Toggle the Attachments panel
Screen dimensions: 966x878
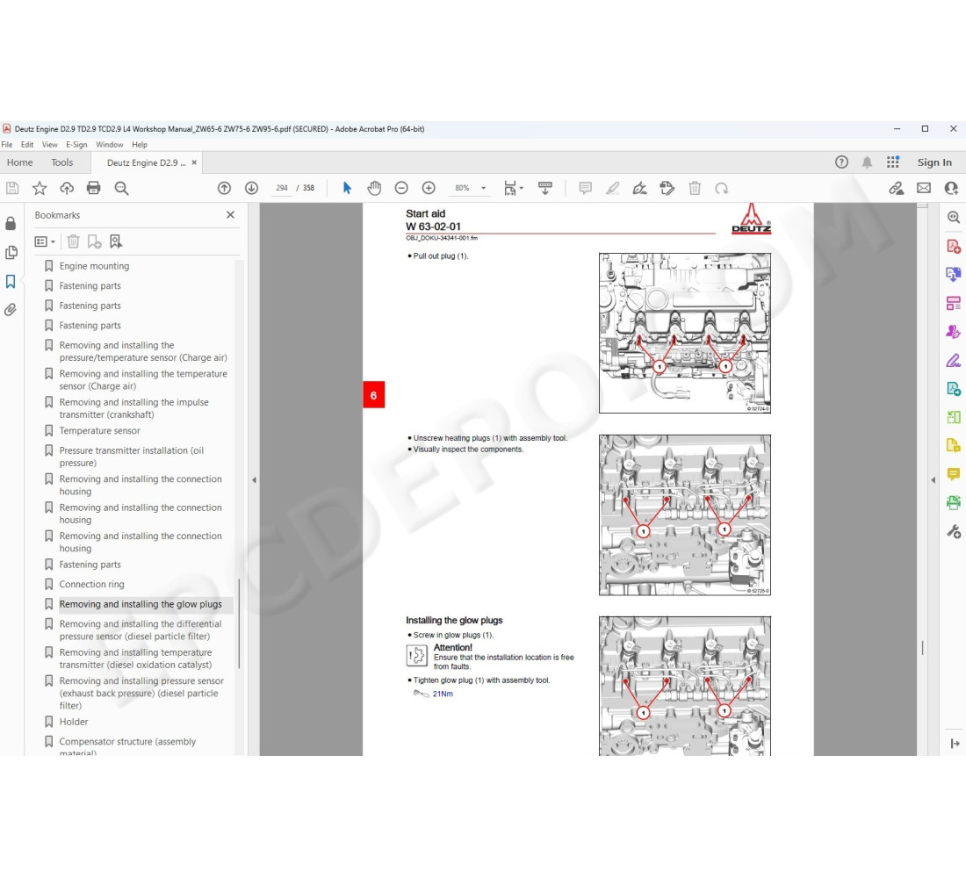click(x=11, y=309)
